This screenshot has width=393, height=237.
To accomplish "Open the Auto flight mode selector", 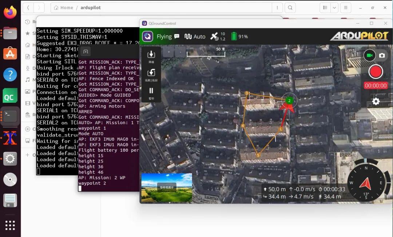I will point(195,37).
